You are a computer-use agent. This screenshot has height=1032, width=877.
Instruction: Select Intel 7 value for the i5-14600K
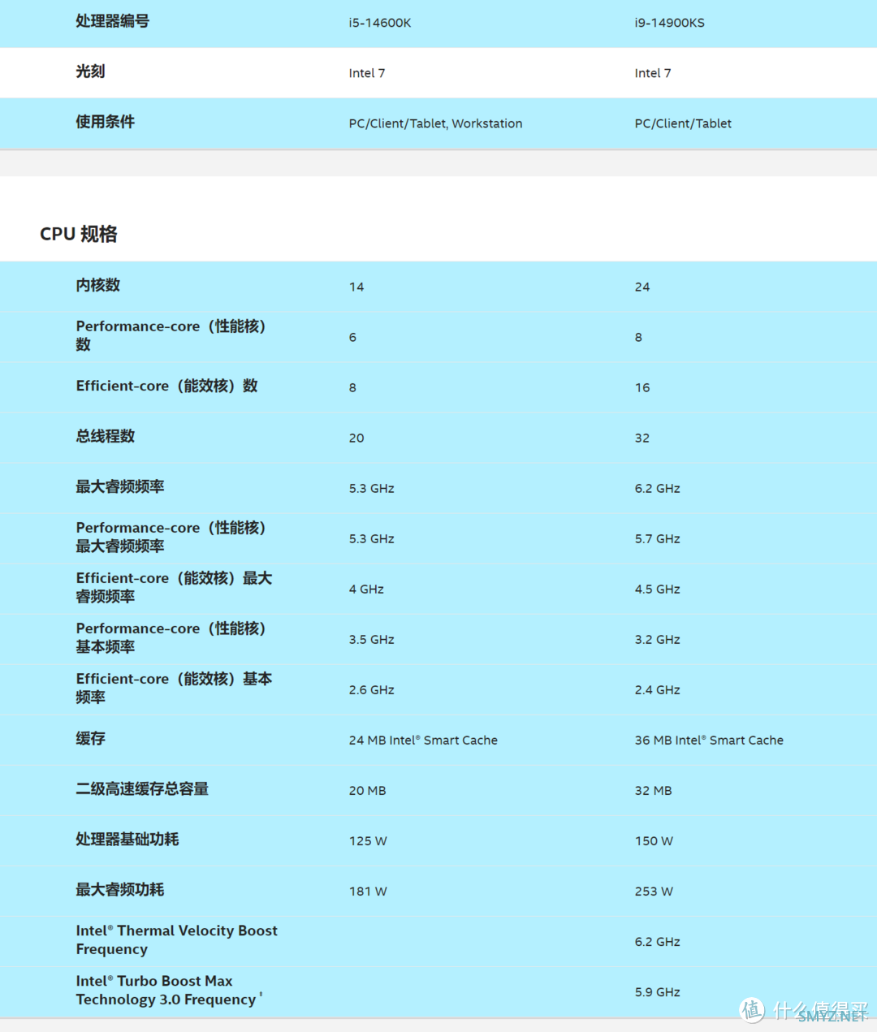tap(367, 73)
